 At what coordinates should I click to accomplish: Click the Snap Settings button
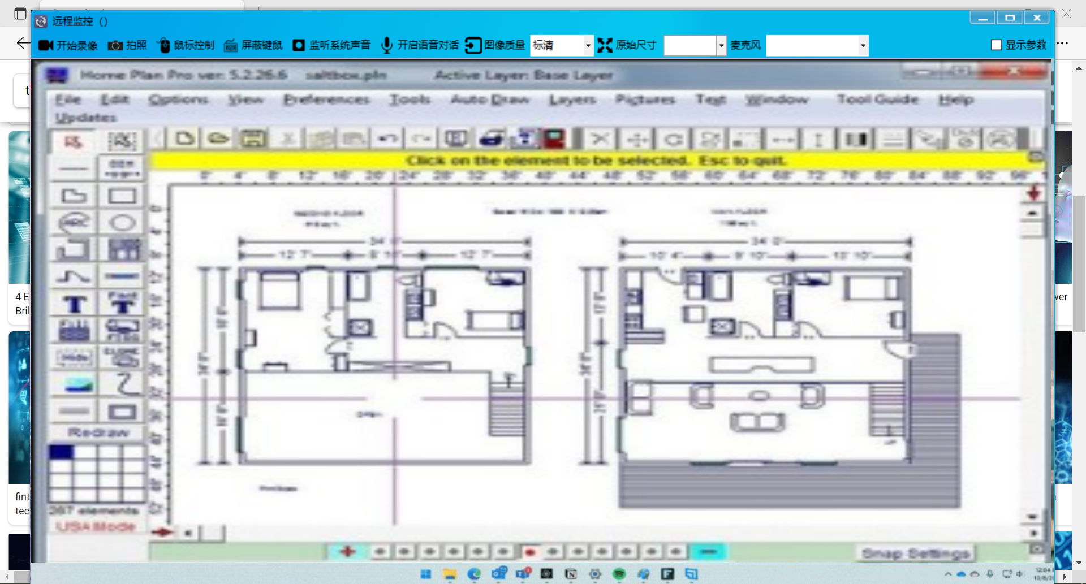(915, 553)
